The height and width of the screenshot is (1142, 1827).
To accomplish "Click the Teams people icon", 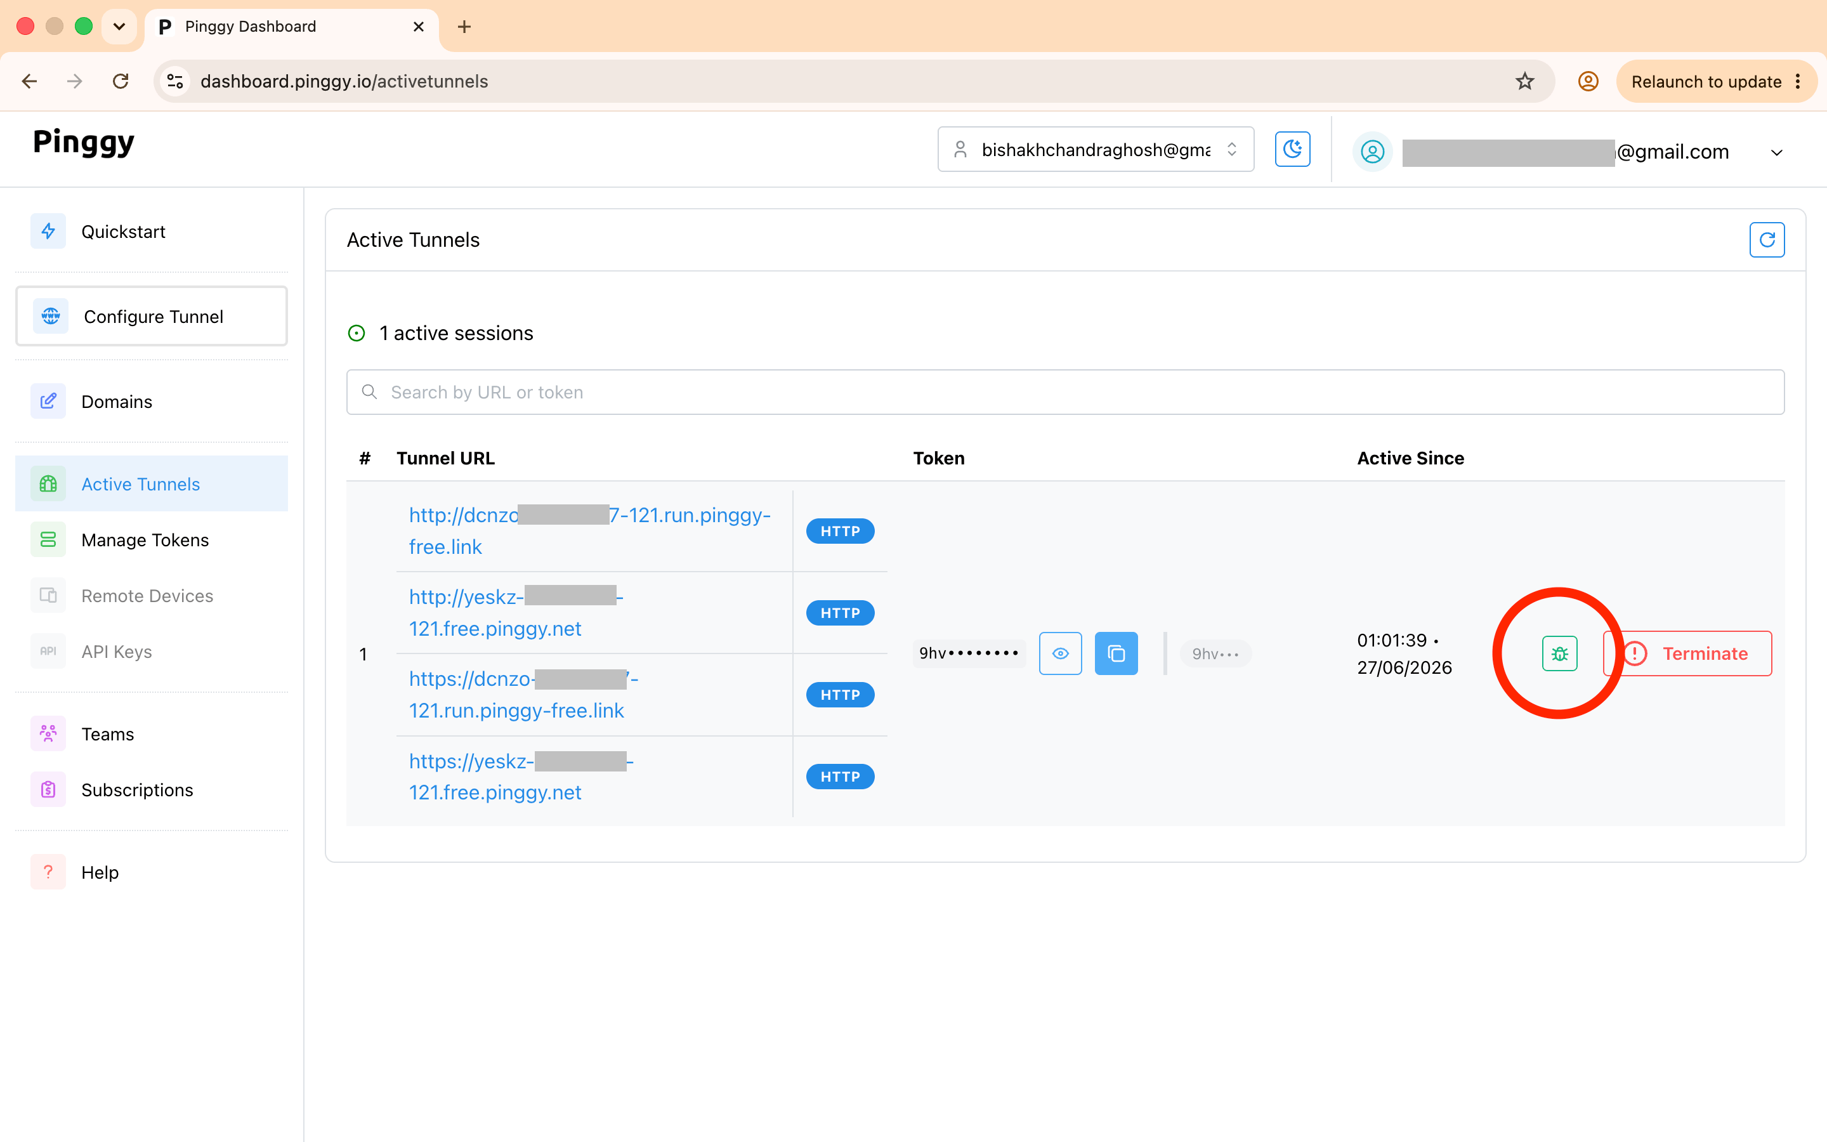I will click(x=48, y=733).
